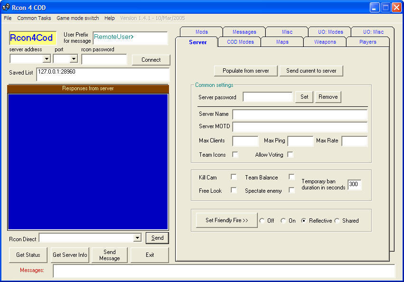Enable the Kill Cam checkbox
Screen dimensions: 404x282
pos(234,177)
